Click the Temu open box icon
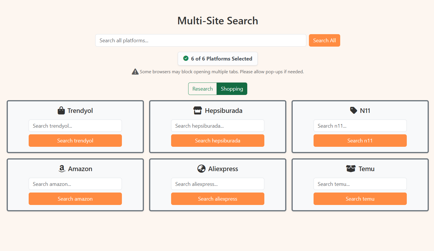 tap(351, 169)
